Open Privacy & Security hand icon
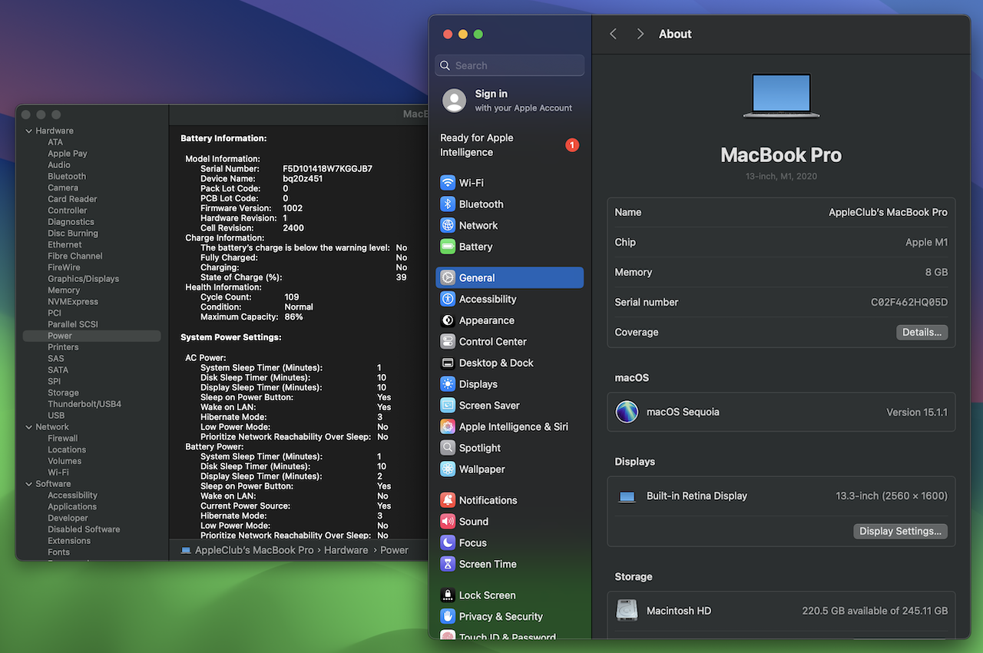 (x=448, y=616)
